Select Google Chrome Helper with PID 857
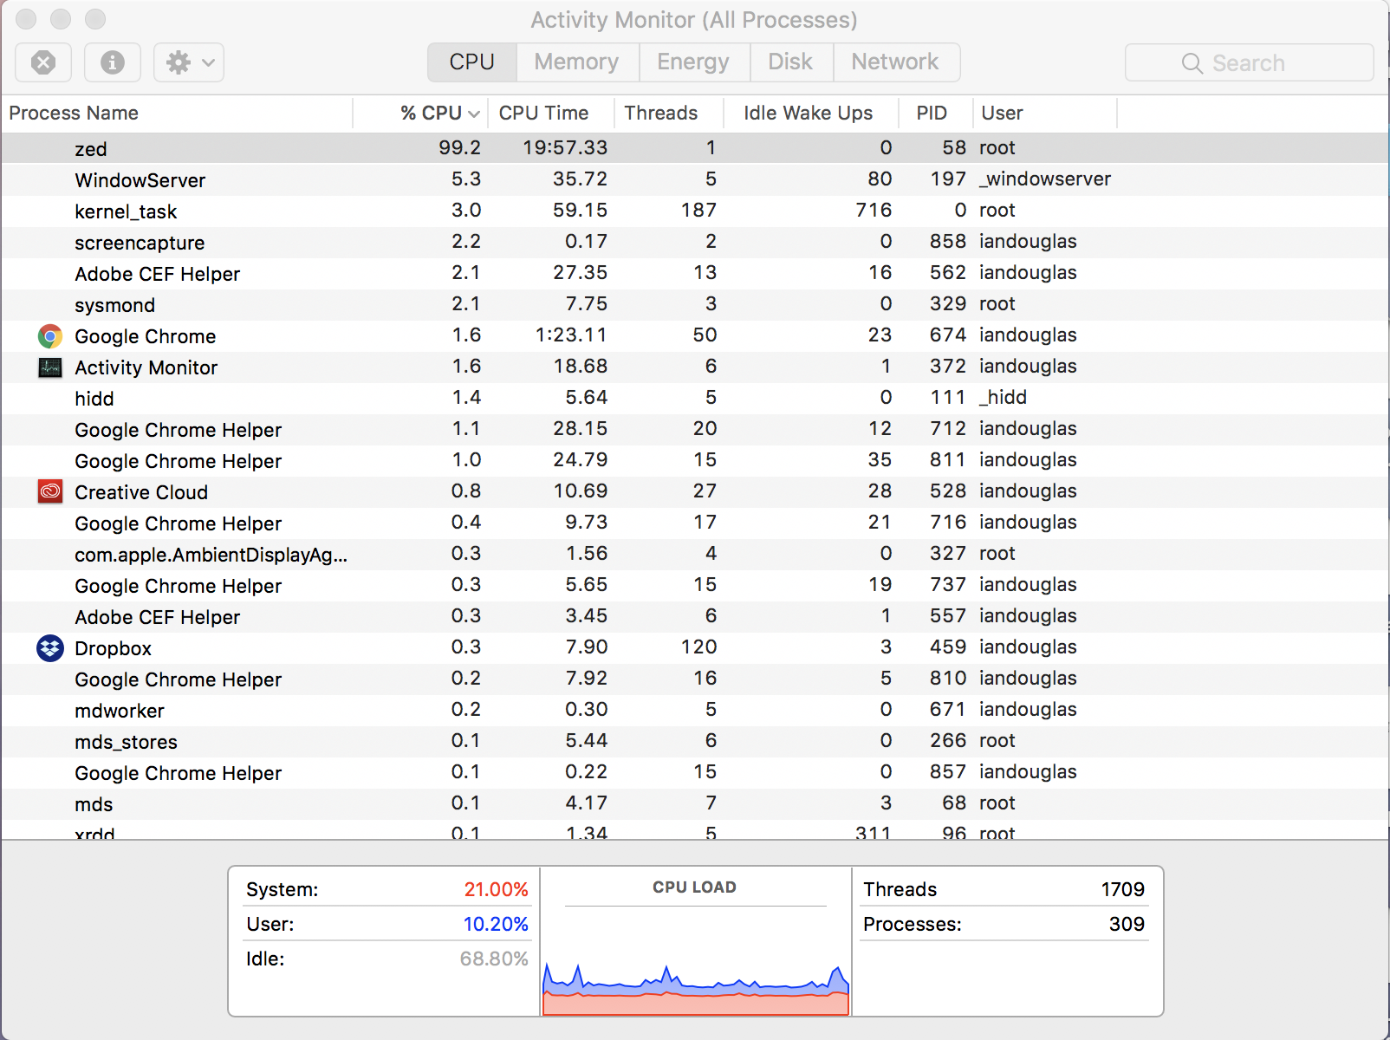 (x=695, y=772)
